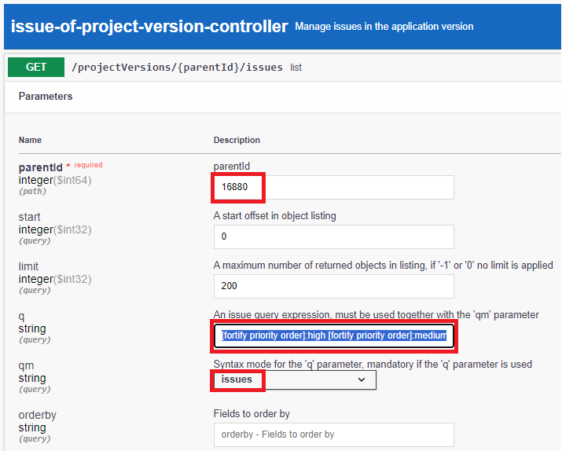Select the Parameters section heading
Viewport: 562px width, 451px height.
click(46, 97)
